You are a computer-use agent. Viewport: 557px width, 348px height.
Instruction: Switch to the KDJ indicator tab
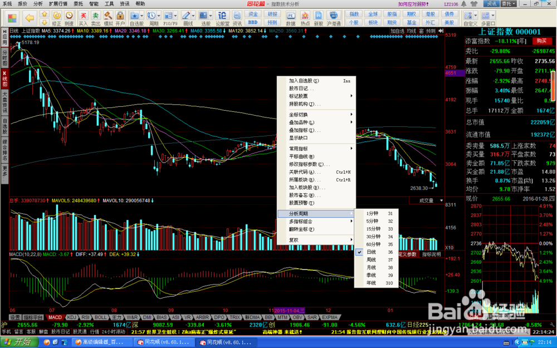tap(71, 317)
